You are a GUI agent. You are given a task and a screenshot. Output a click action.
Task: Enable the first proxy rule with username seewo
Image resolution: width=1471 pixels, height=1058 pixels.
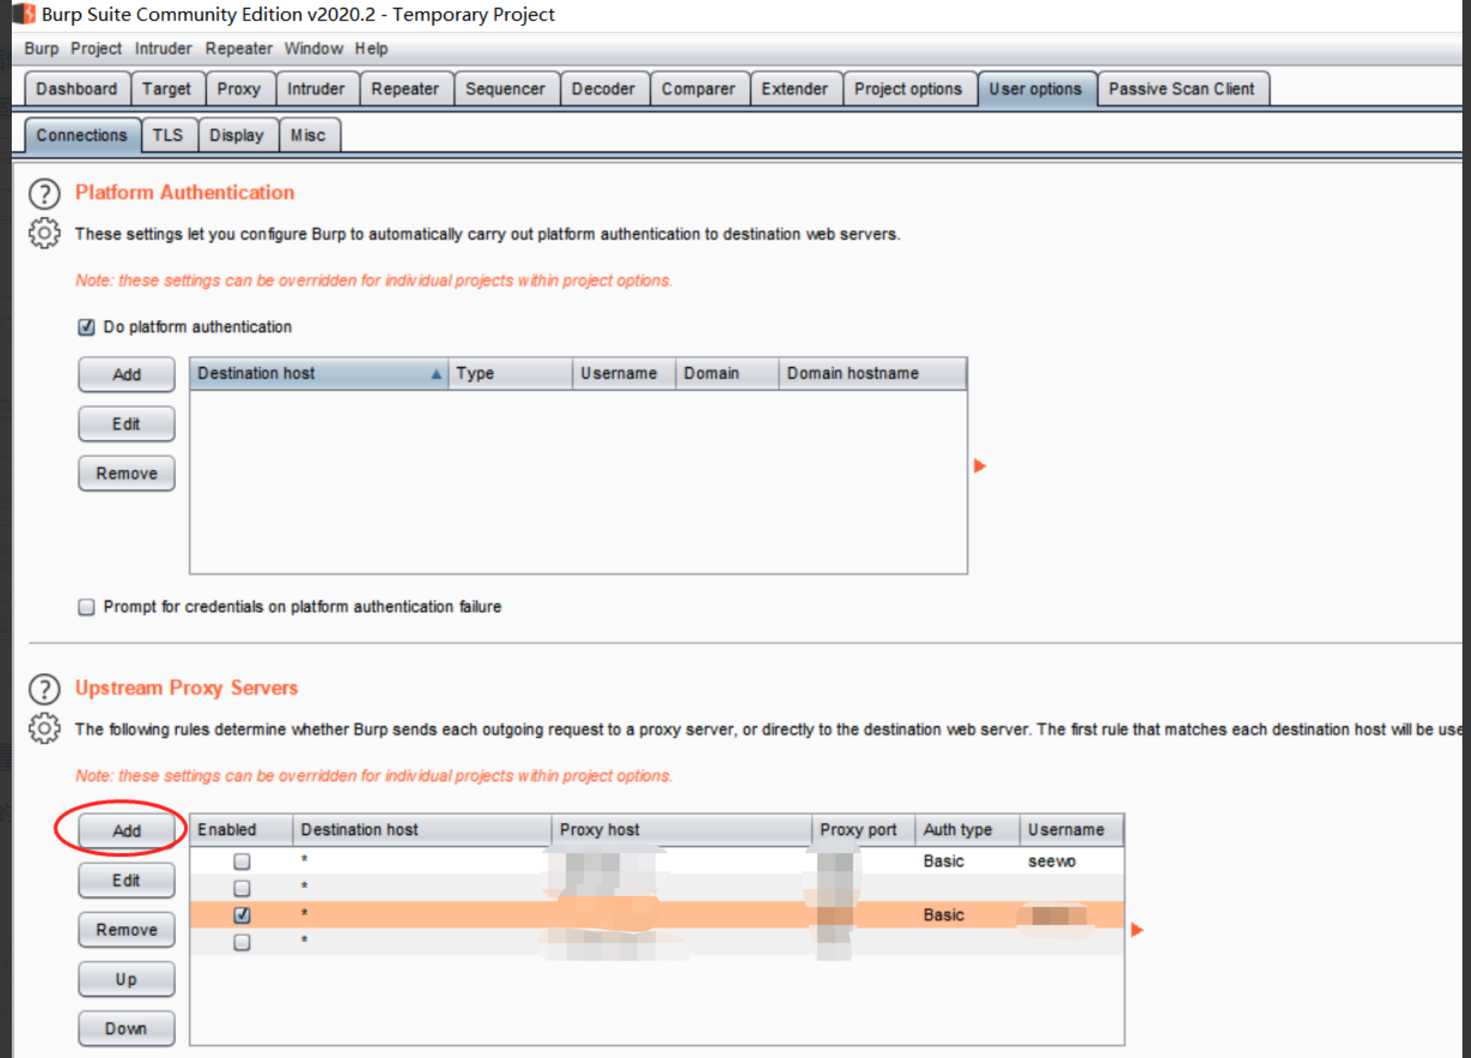[242, 861]
